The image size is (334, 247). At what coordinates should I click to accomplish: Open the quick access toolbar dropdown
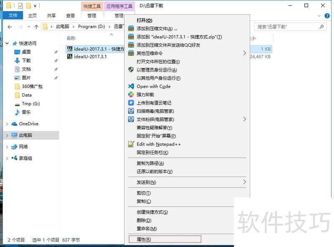35,6
